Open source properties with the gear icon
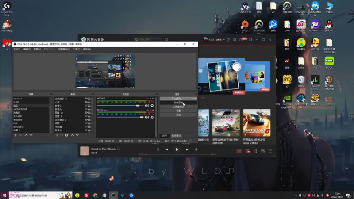Viewport: 354px width, 199px height. pos(66,135)
